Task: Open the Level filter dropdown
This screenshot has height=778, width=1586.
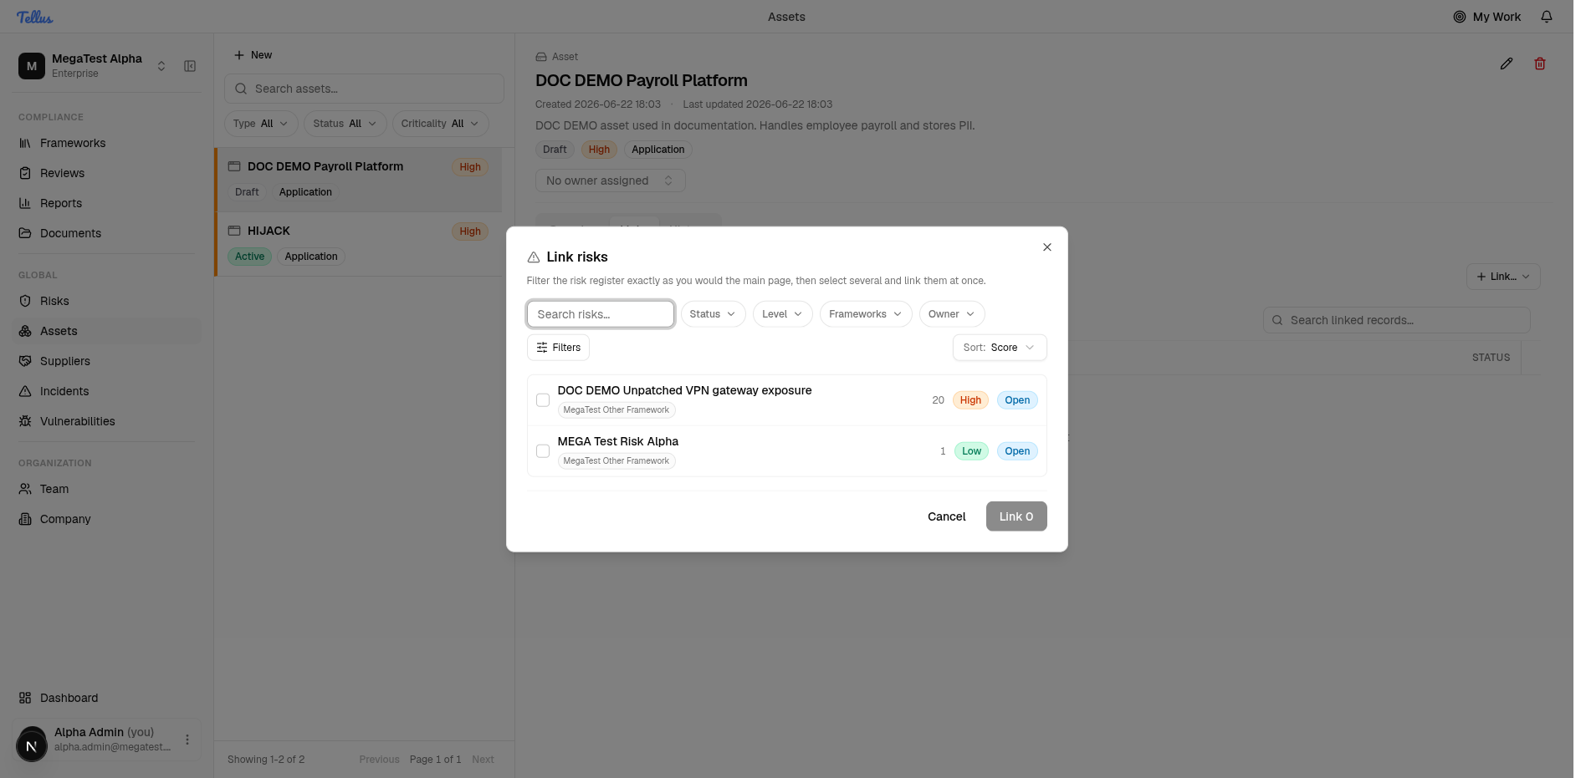Action: pos(782,314)
